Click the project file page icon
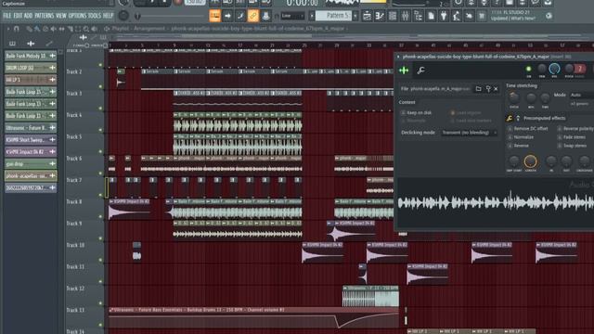594x334 pixels. (x=431, y=16)
